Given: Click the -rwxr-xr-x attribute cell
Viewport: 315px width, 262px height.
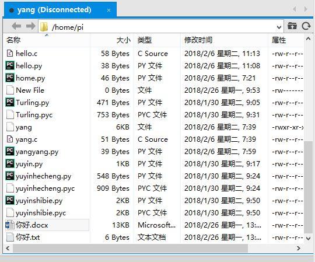Looking at the screenshot, I should (288, 127).
